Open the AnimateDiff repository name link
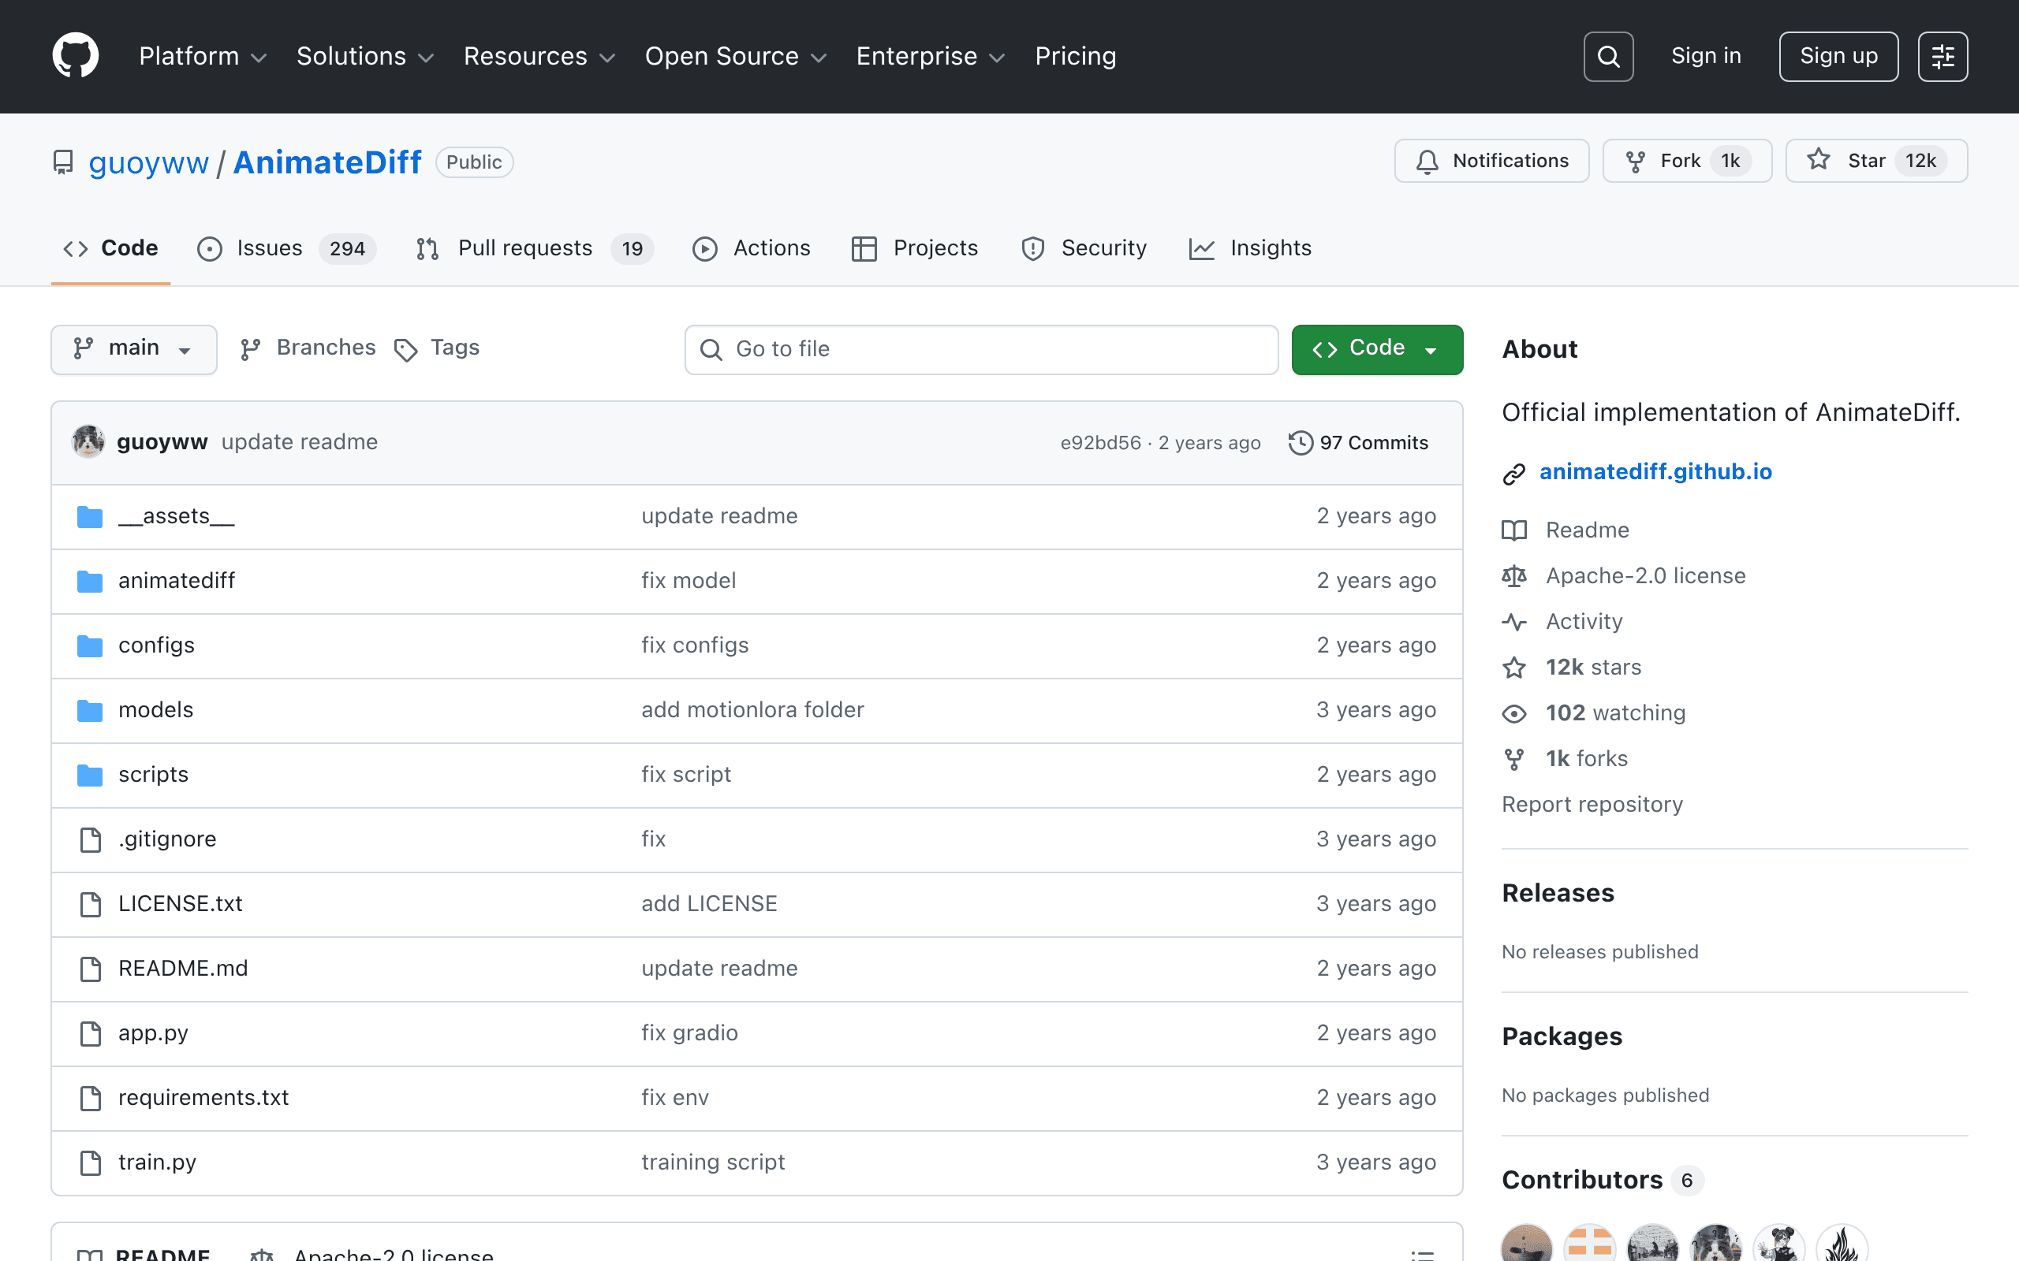2019x1261 pixels. click(327, 162)
